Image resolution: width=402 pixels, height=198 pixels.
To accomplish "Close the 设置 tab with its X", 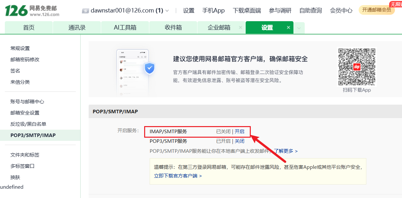I will click(288, 28).
